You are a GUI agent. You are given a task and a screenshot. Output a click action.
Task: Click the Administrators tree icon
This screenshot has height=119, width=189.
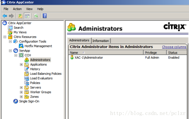click(27, 60)
